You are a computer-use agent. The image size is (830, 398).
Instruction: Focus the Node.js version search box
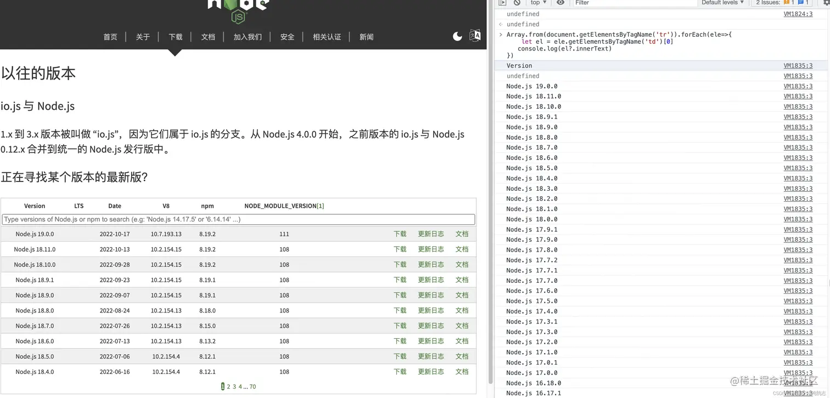(238, 219)
